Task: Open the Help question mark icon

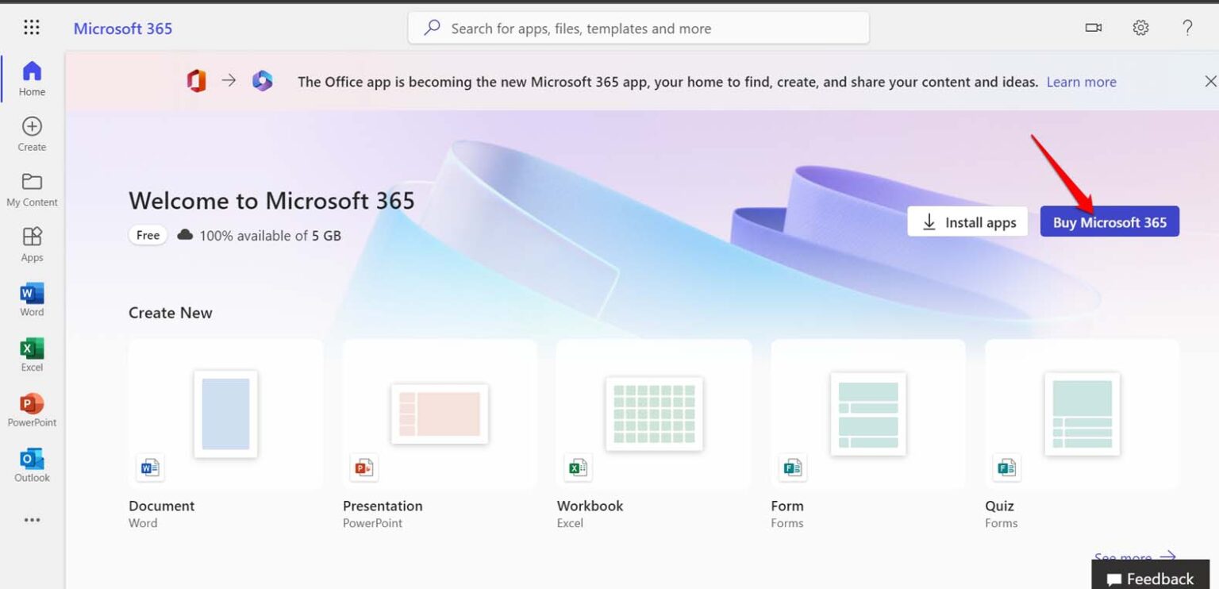Action: [1187, 28]
